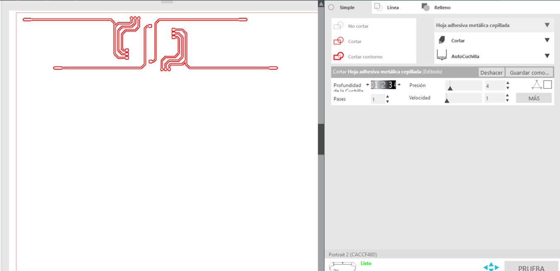Switch to the Relleno tab
Image resolution: width=560 pixels, height=271 pixels.
[x=436, y=7]
